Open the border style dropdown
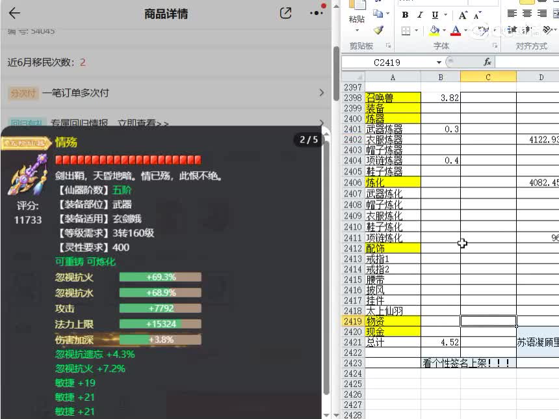The height and width of the screenshot is (419, 559). 415,30
